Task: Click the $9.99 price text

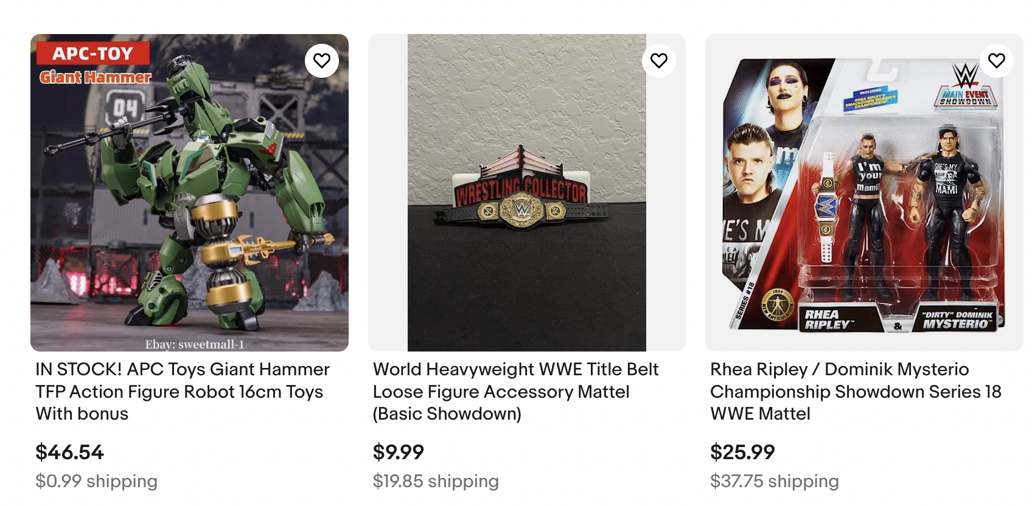Action: click(397, 452)
